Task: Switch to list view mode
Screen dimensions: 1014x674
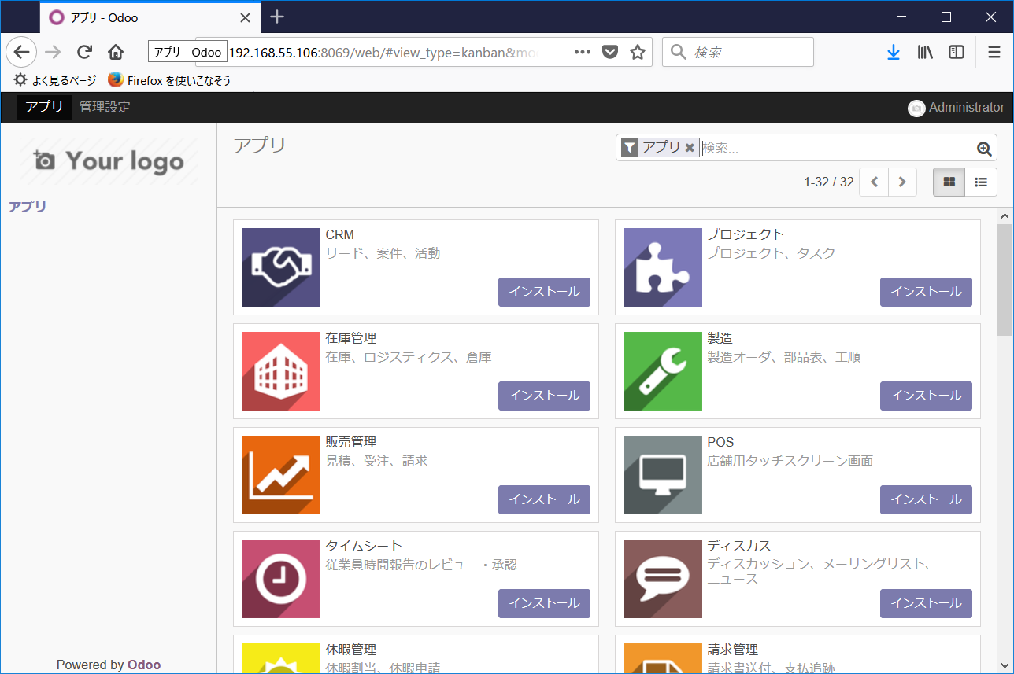Action: click(981, 182)
